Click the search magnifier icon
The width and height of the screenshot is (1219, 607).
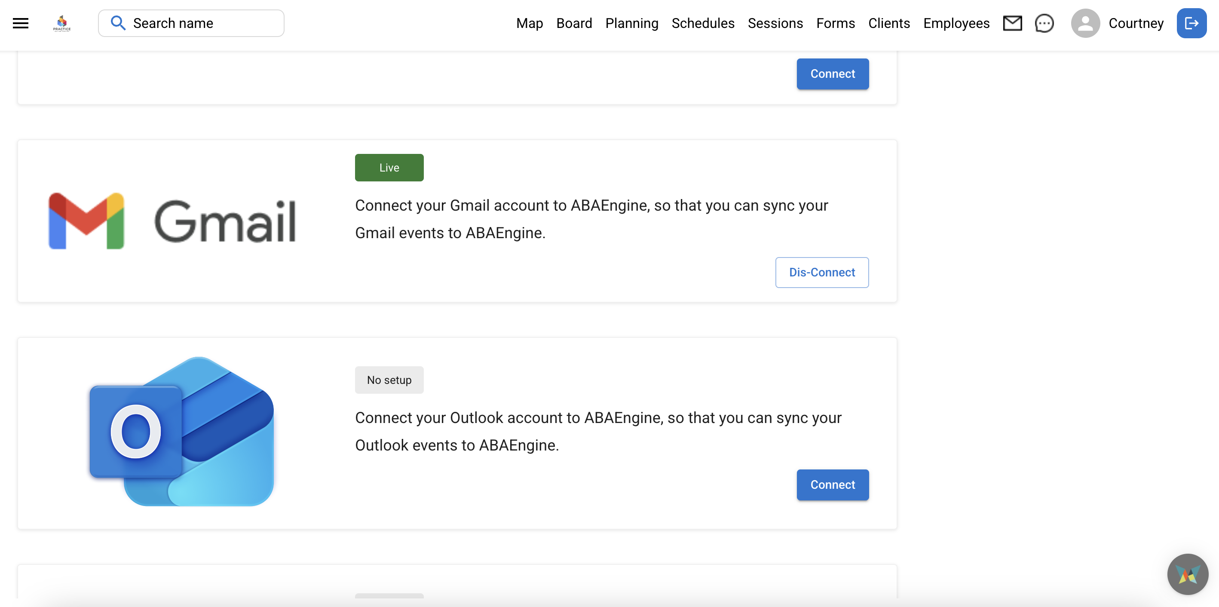click(118, 23)
